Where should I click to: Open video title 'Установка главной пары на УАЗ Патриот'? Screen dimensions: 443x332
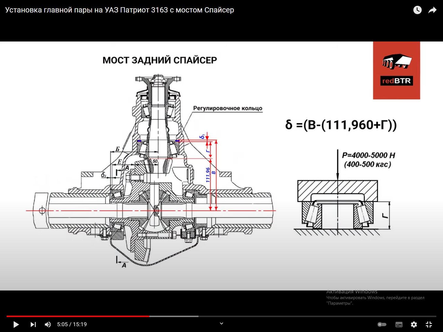click(120, 10)
